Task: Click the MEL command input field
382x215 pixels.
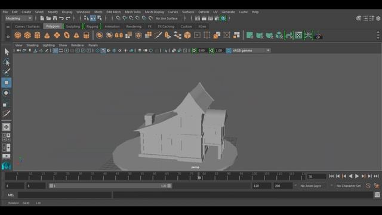Action: [65, 195]
